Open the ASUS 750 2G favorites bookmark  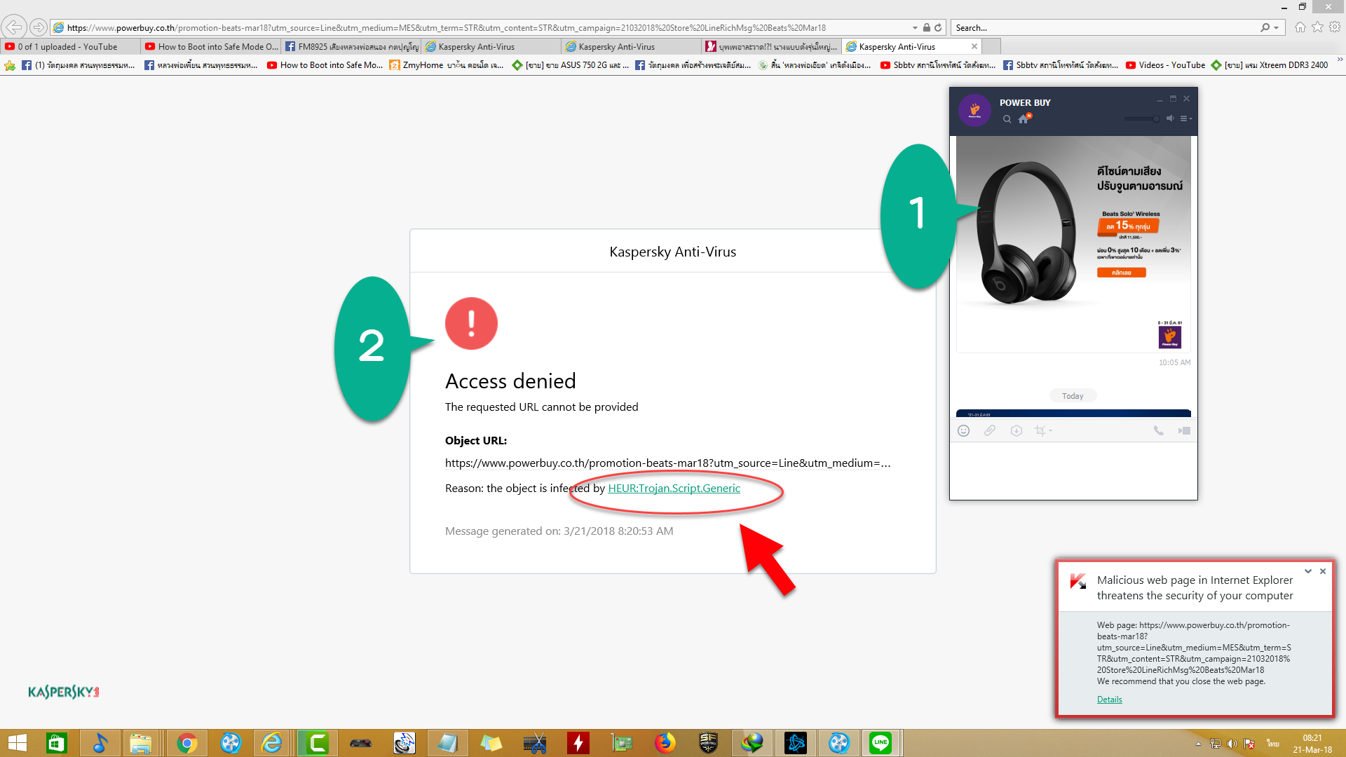(x=570, y=65)
